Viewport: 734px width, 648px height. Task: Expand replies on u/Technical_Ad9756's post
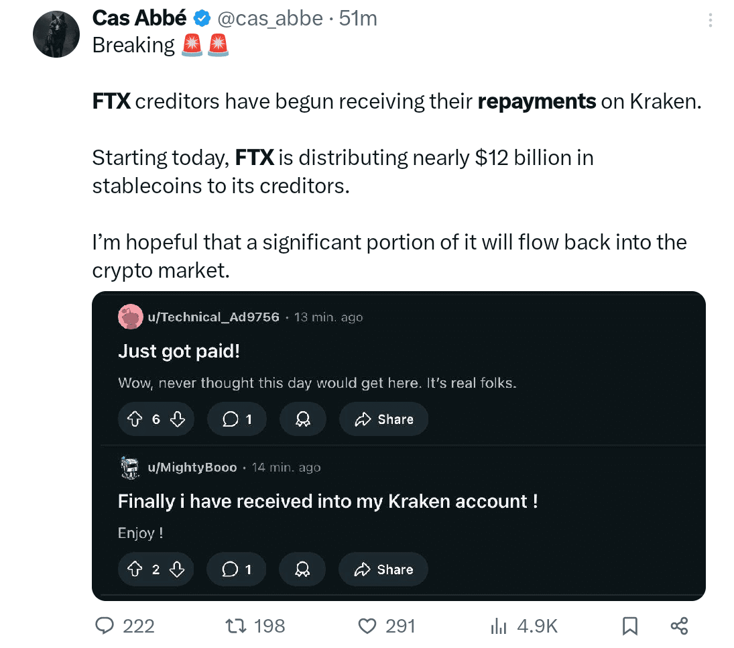pos(236,419)
